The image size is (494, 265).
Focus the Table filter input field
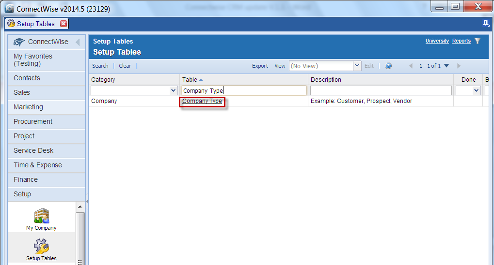tap(244, 90)
